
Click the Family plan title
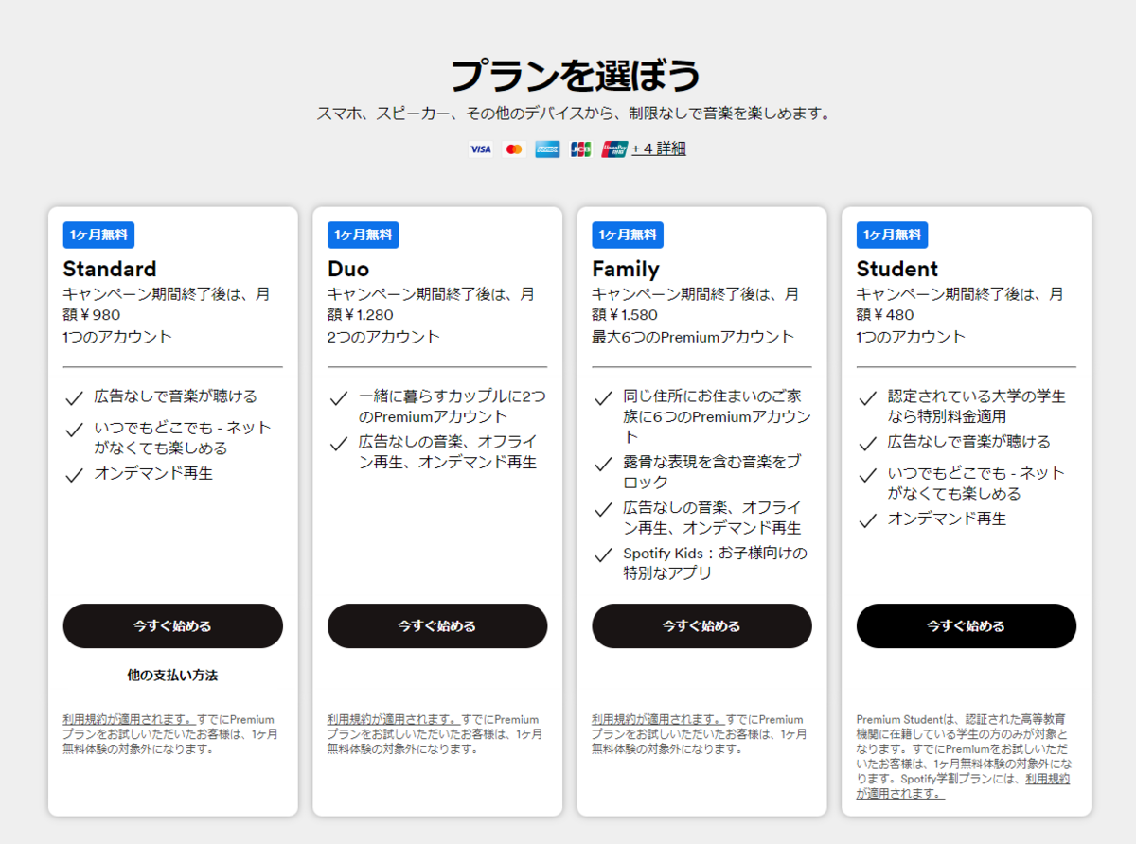[x=626, y=269]
